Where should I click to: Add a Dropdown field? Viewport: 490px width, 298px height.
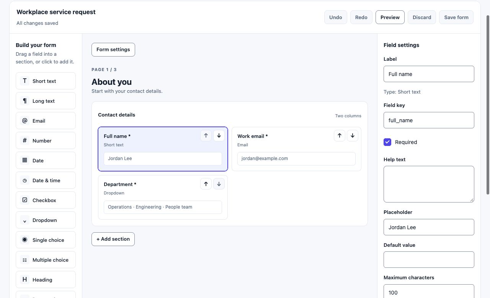click(46, 220)
